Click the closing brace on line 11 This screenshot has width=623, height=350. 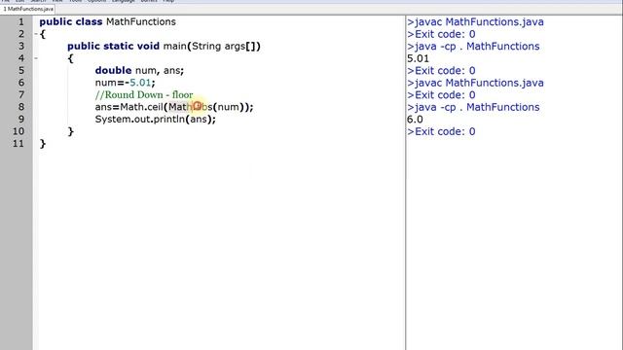click(43, 144)
